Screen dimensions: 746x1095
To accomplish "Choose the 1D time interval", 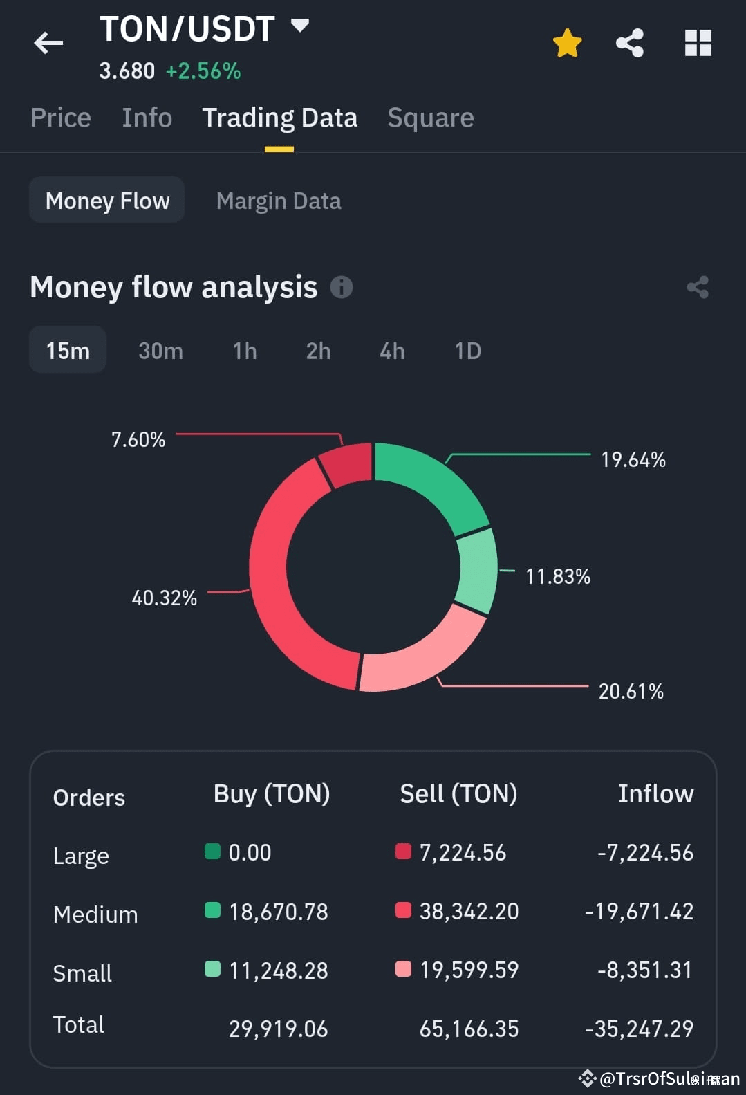I will (468, 351).
